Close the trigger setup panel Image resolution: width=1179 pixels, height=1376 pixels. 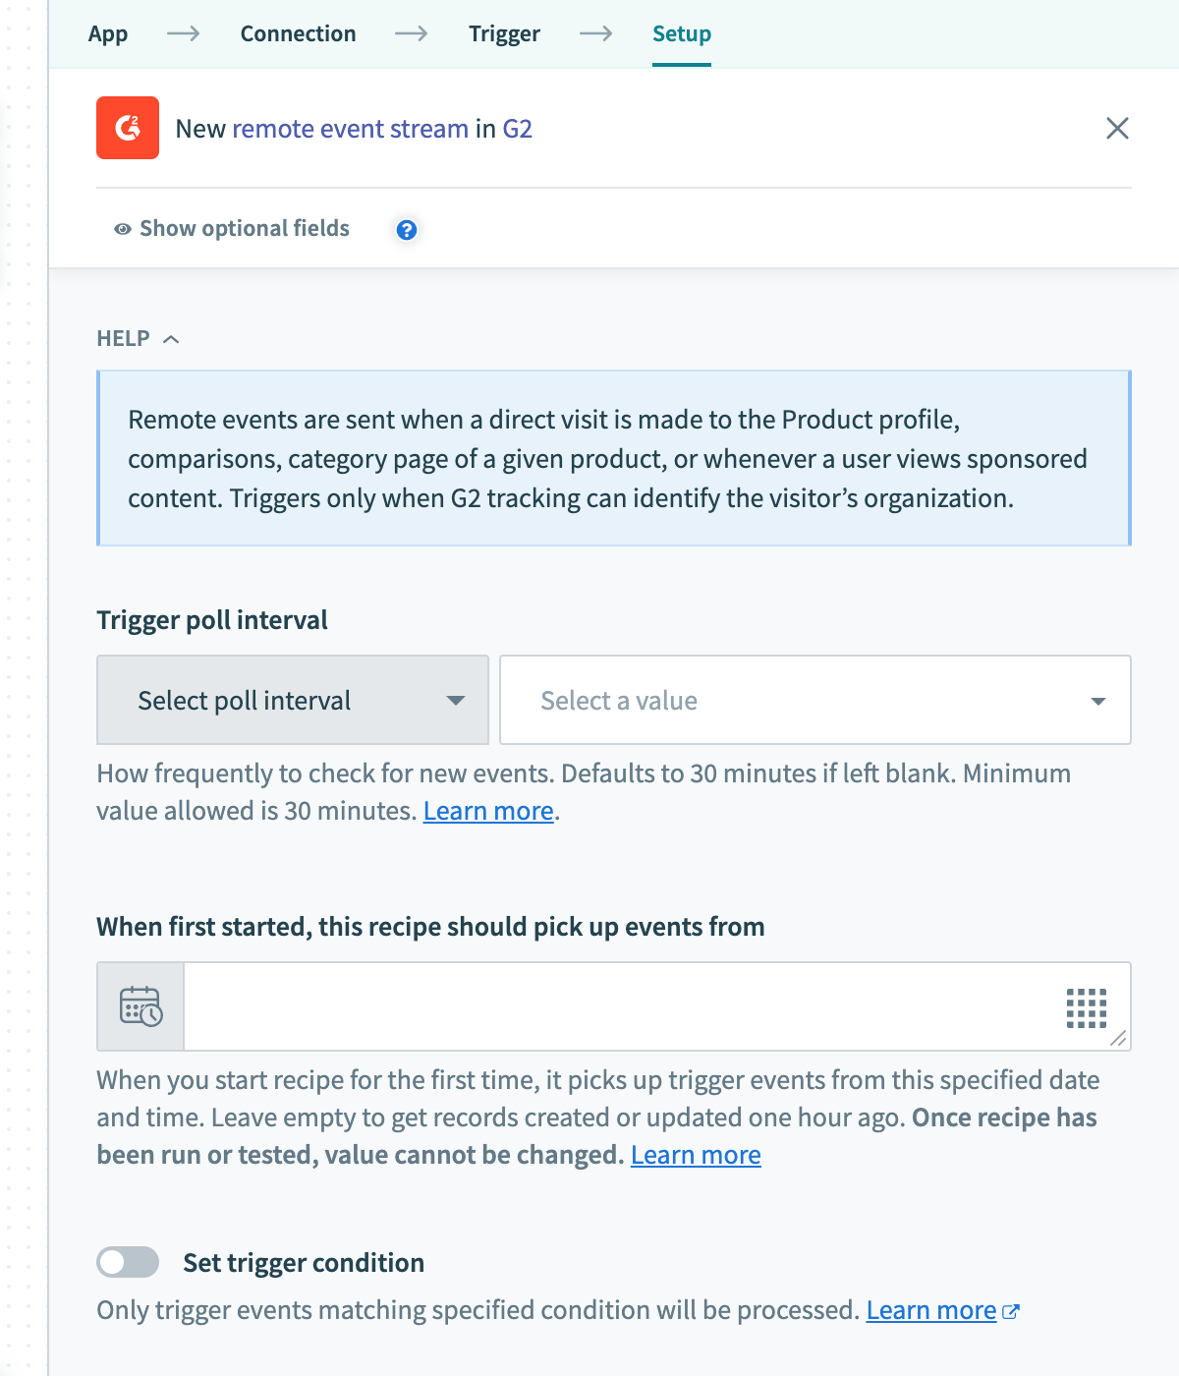point(1117,129)
